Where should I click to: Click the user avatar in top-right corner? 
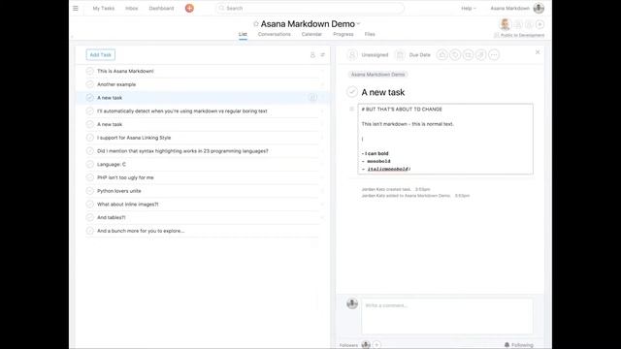click(x=539, y=8)
